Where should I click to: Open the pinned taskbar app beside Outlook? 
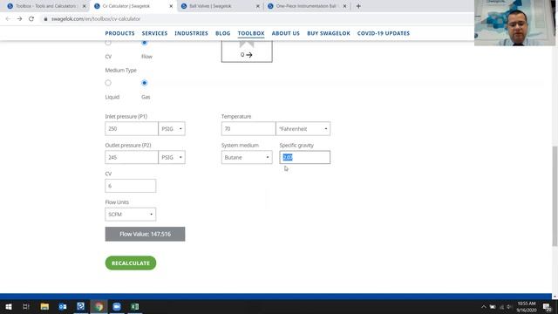tap(81, 306)
